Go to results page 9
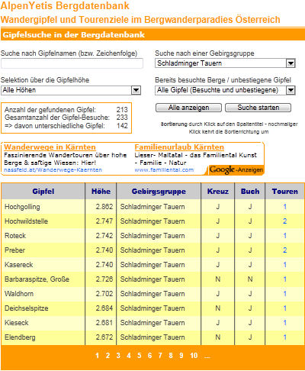Viewport: 305px width, 371px height. 181,356
